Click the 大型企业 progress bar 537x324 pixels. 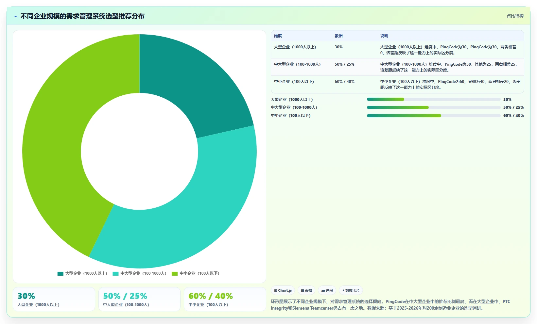tap(434, 99)
